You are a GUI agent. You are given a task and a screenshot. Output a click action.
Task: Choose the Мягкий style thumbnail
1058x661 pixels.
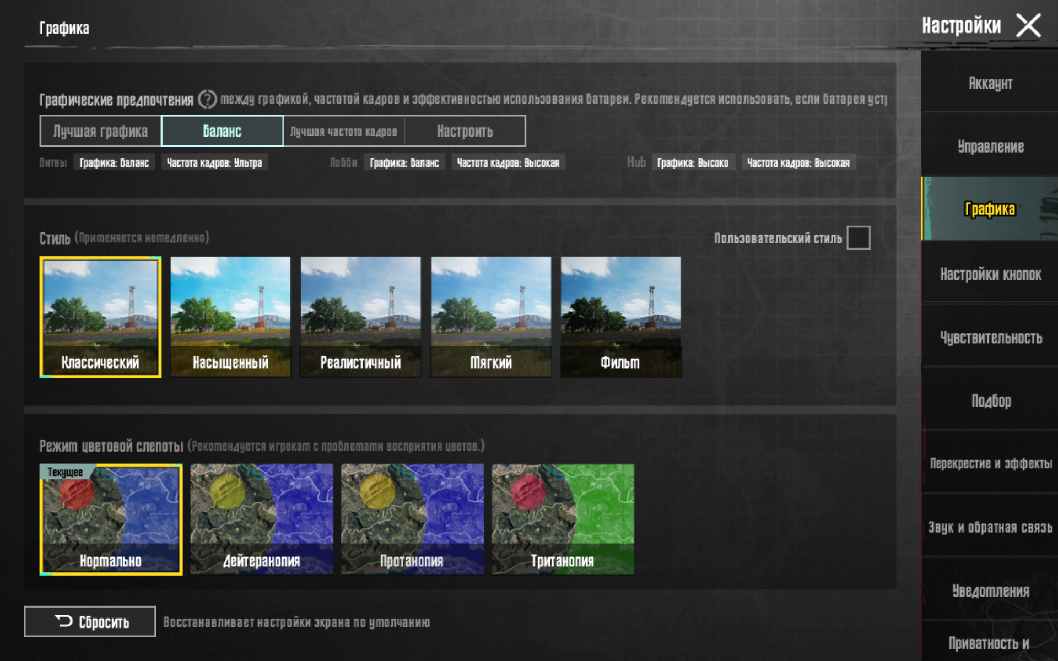pyautogui.click(x=490, y=317)
